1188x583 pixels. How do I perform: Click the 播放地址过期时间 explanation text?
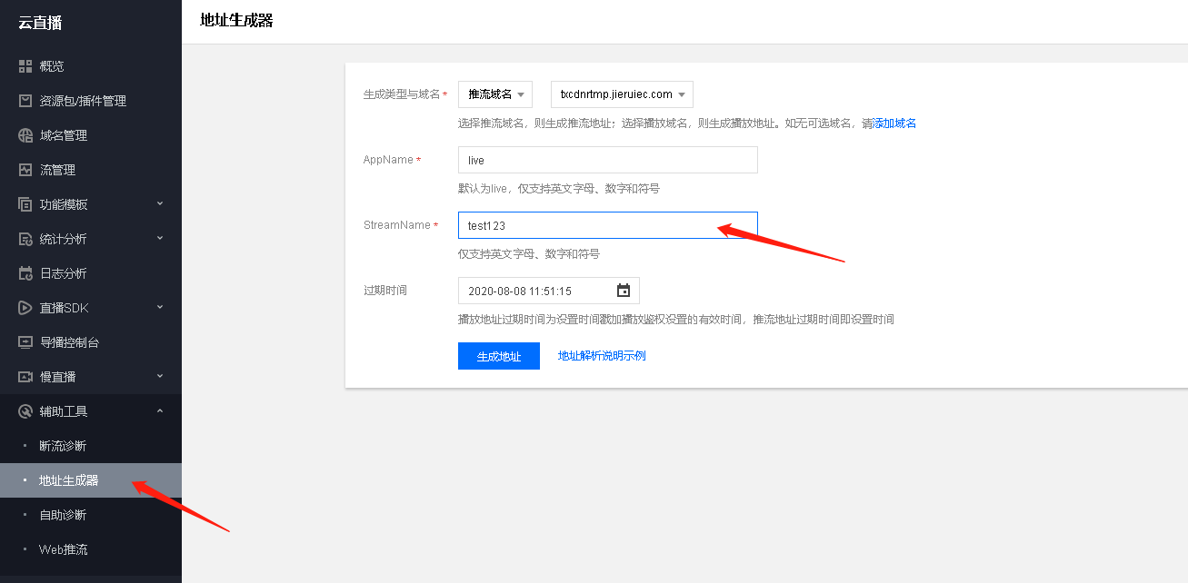pyautogui.click(x=676, y=320)
